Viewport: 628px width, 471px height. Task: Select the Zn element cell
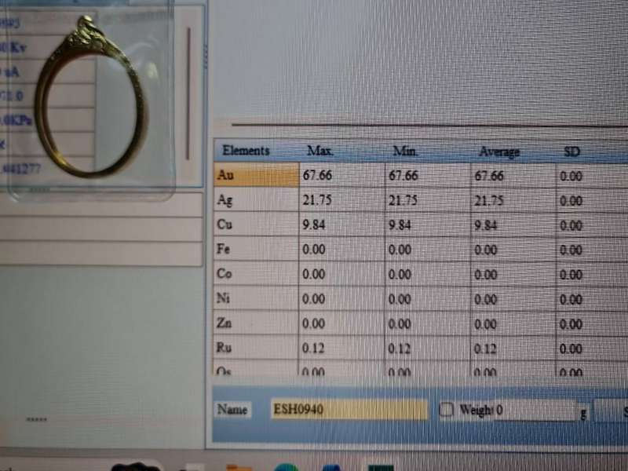coord(254,323)
